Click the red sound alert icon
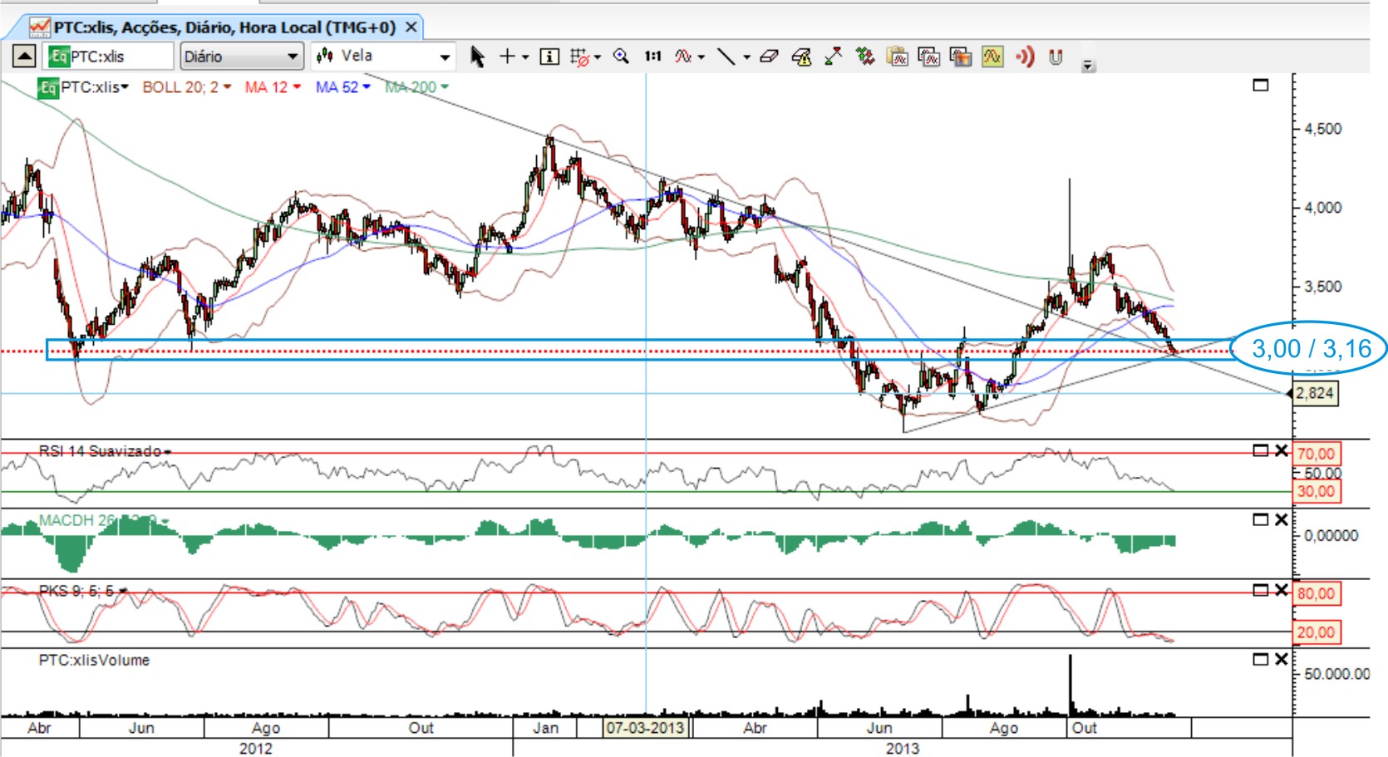This screenshot has width=1388, height=757. point(1025,57)
